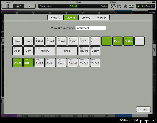
Task: Toggle channel 15-16 Mixer2 in view
Action: (x=45, y=51)
